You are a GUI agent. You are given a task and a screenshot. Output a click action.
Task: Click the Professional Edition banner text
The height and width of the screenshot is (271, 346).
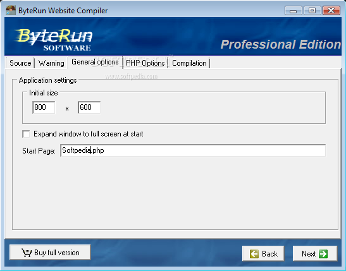coord(281,44)
